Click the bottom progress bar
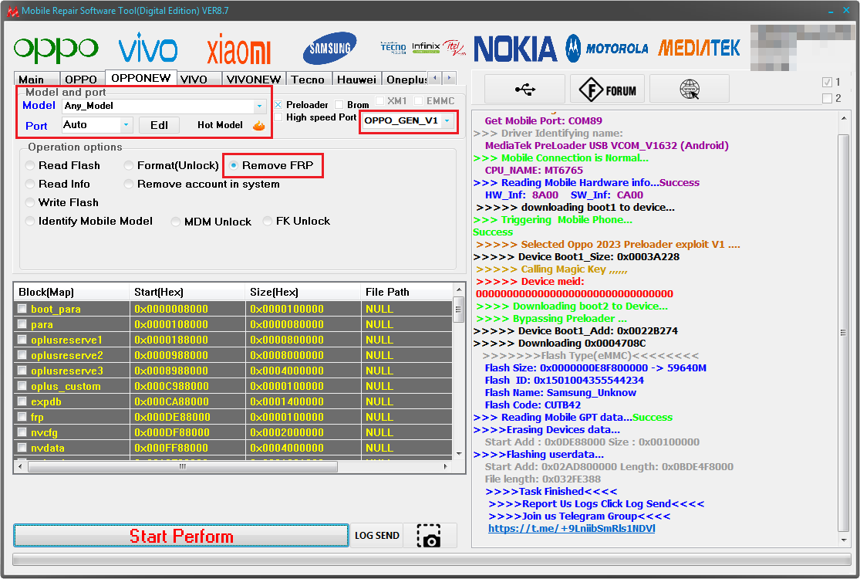This screenshot has width=860, height=579. tap(432, 560)
